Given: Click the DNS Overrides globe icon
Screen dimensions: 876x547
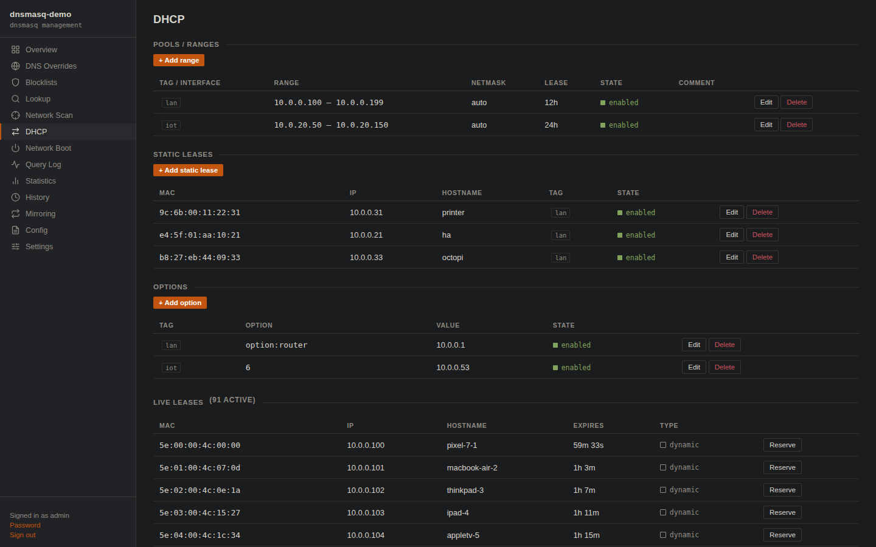Looking at the screenshot, I should (x=15, y=66).
